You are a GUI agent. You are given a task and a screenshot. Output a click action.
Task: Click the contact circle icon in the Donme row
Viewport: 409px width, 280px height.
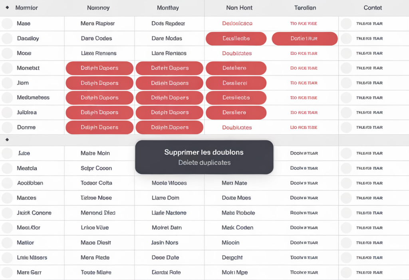346,127
